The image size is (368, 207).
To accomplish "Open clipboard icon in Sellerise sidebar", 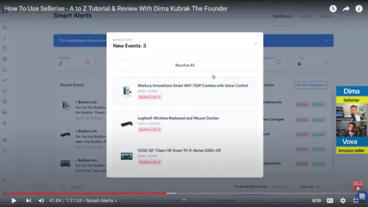I will 5,49.
